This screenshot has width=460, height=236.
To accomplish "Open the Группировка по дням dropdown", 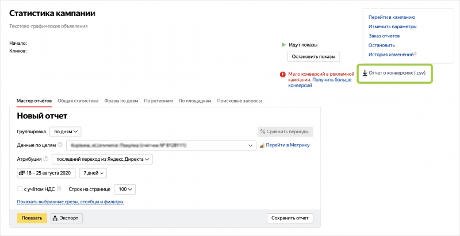I will [65, 131].
